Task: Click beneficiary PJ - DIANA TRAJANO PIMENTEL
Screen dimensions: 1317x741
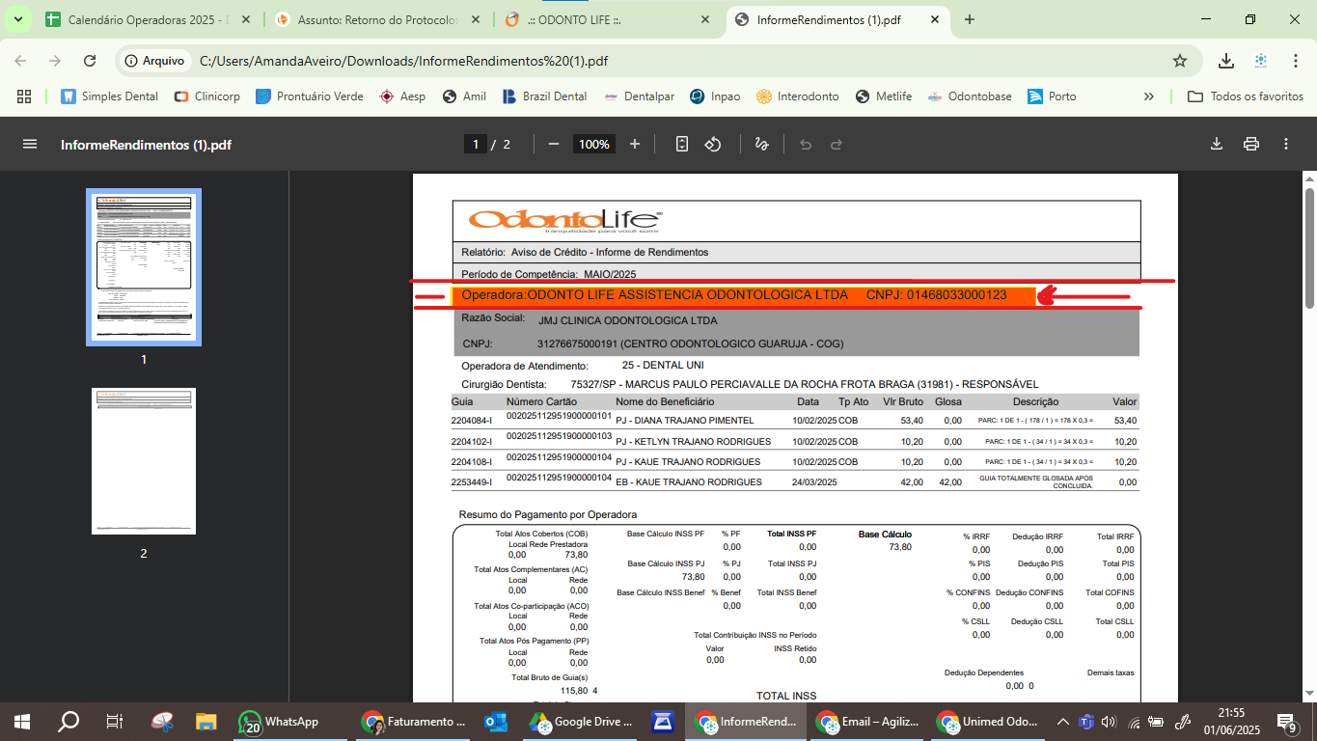Action: [684, 421]
